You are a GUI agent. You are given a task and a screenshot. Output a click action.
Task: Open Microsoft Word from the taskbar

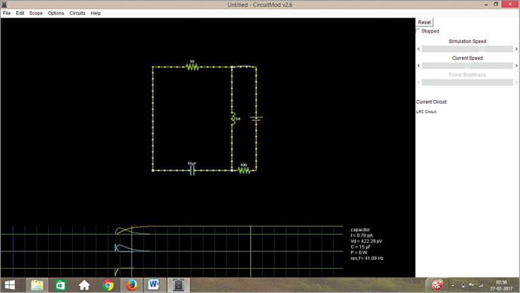click(x=155, y=285)
